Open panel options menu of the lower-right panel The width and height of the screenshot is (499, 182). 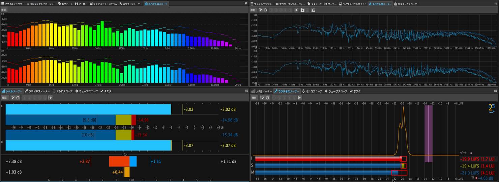[496, 91]
